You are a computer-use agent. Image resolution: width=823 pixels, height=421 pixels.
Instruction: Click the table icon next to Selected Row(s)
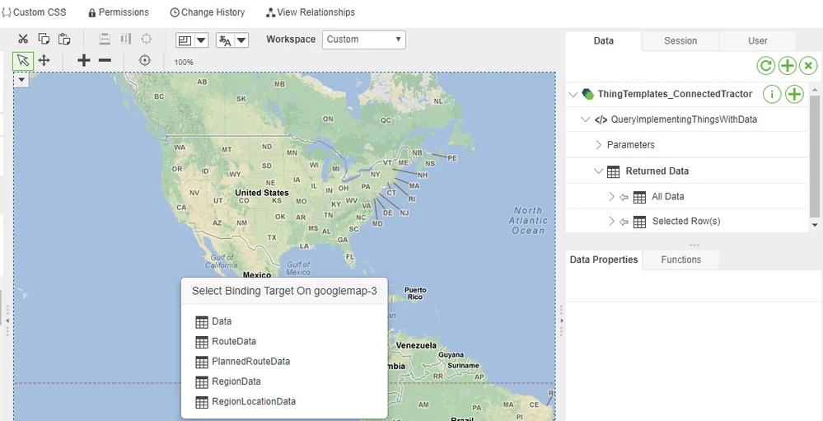coord(639,222)
